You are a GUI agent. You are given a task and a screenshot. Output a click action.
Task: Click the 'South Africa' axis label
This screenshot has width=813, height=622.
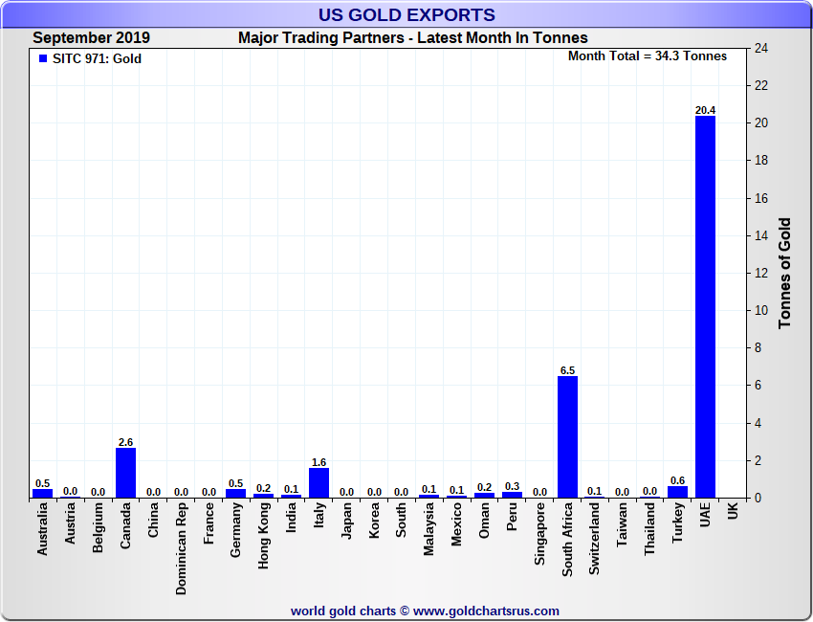point(567,540)
